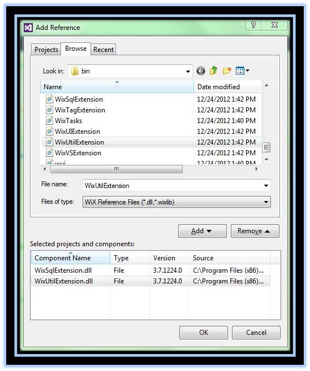This screenshot has width=310, height=371.
Task: Close the Add Reference dialog
Action: [274, 25]
